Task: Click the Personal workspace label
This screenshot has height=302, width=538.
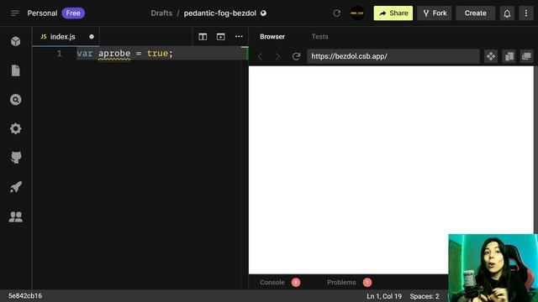Action: point(42,13)
